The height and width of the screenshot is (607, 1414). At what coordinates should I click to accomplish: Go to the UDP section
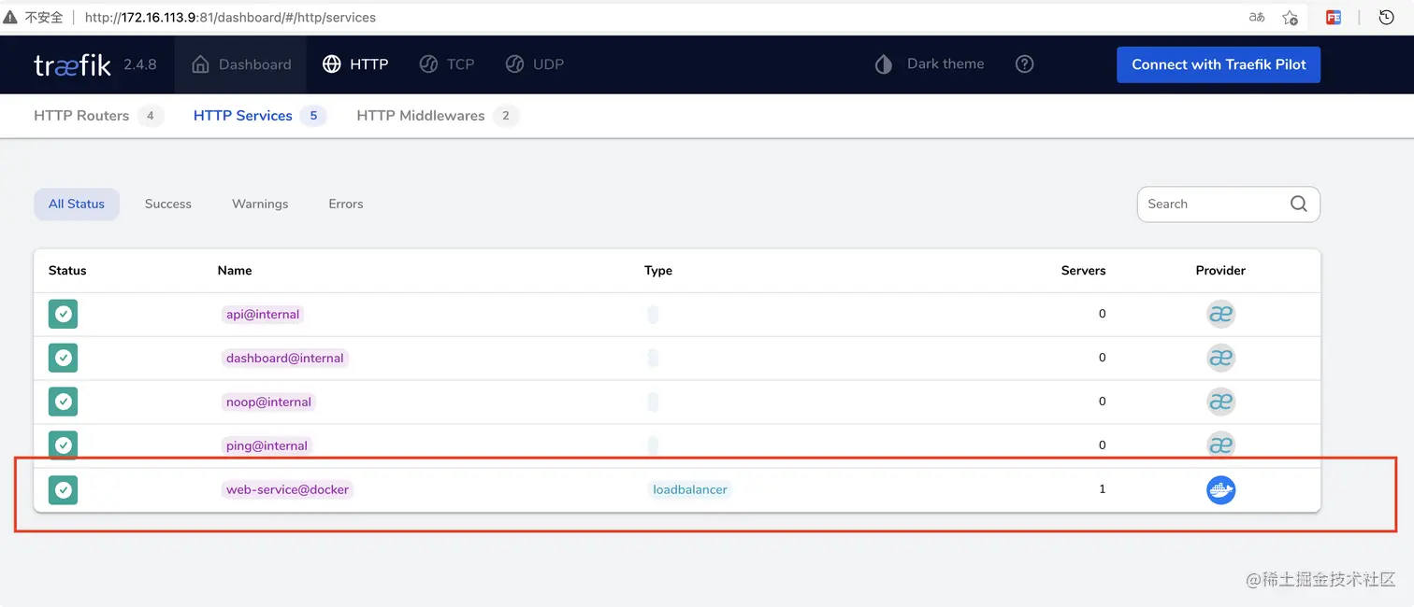[535, 64]
